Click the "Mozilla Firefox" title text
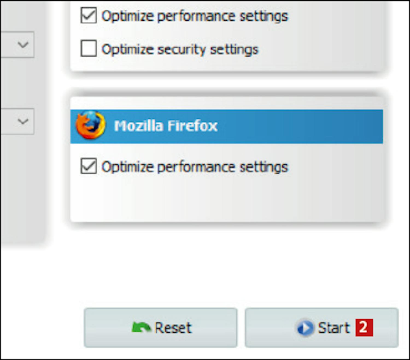This screenshot has width=410, height=360. pyautogui.click(x=166, y=126)
